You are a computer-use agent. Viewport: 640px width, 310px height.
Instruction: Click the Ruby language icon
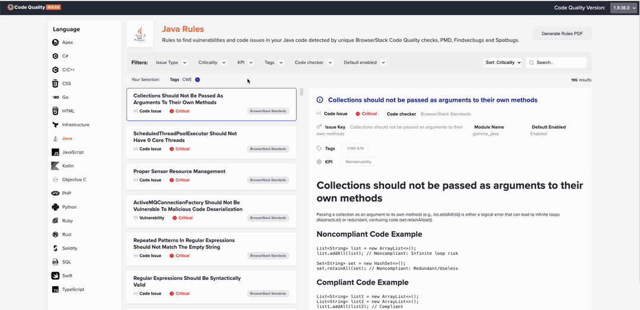click(x=55, y=220)
